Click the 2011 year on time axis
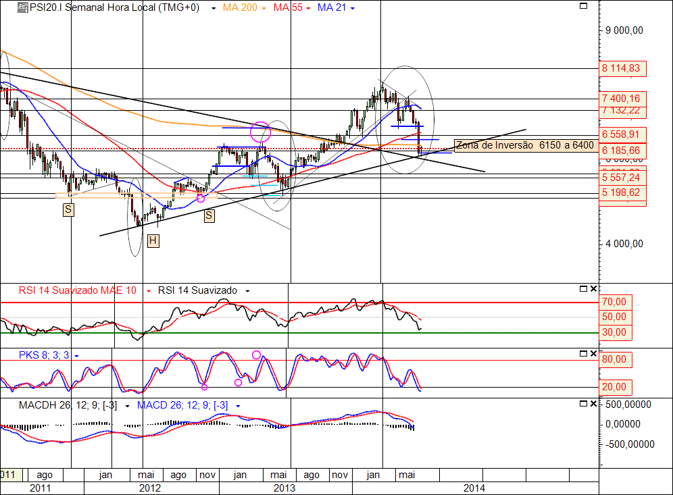Screen dimensions: 673x495 pyautogui.click(x=40, y=488)
